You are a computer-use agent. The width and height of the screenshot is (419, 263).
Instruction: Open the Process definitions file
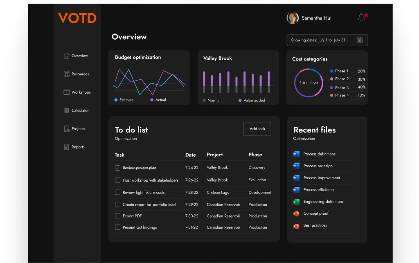[319, 154]
